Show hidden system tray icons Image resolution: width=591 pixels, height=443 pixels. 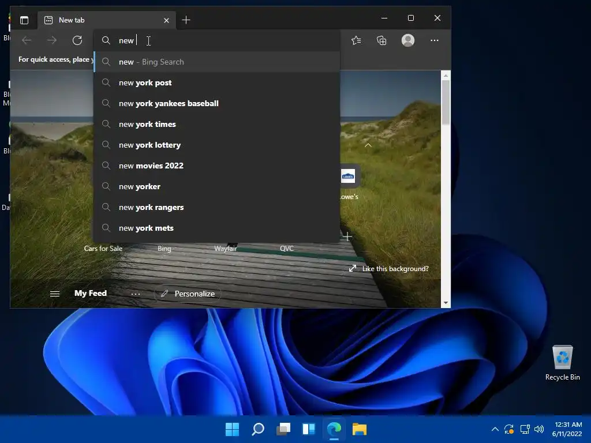tap(495, 429)
